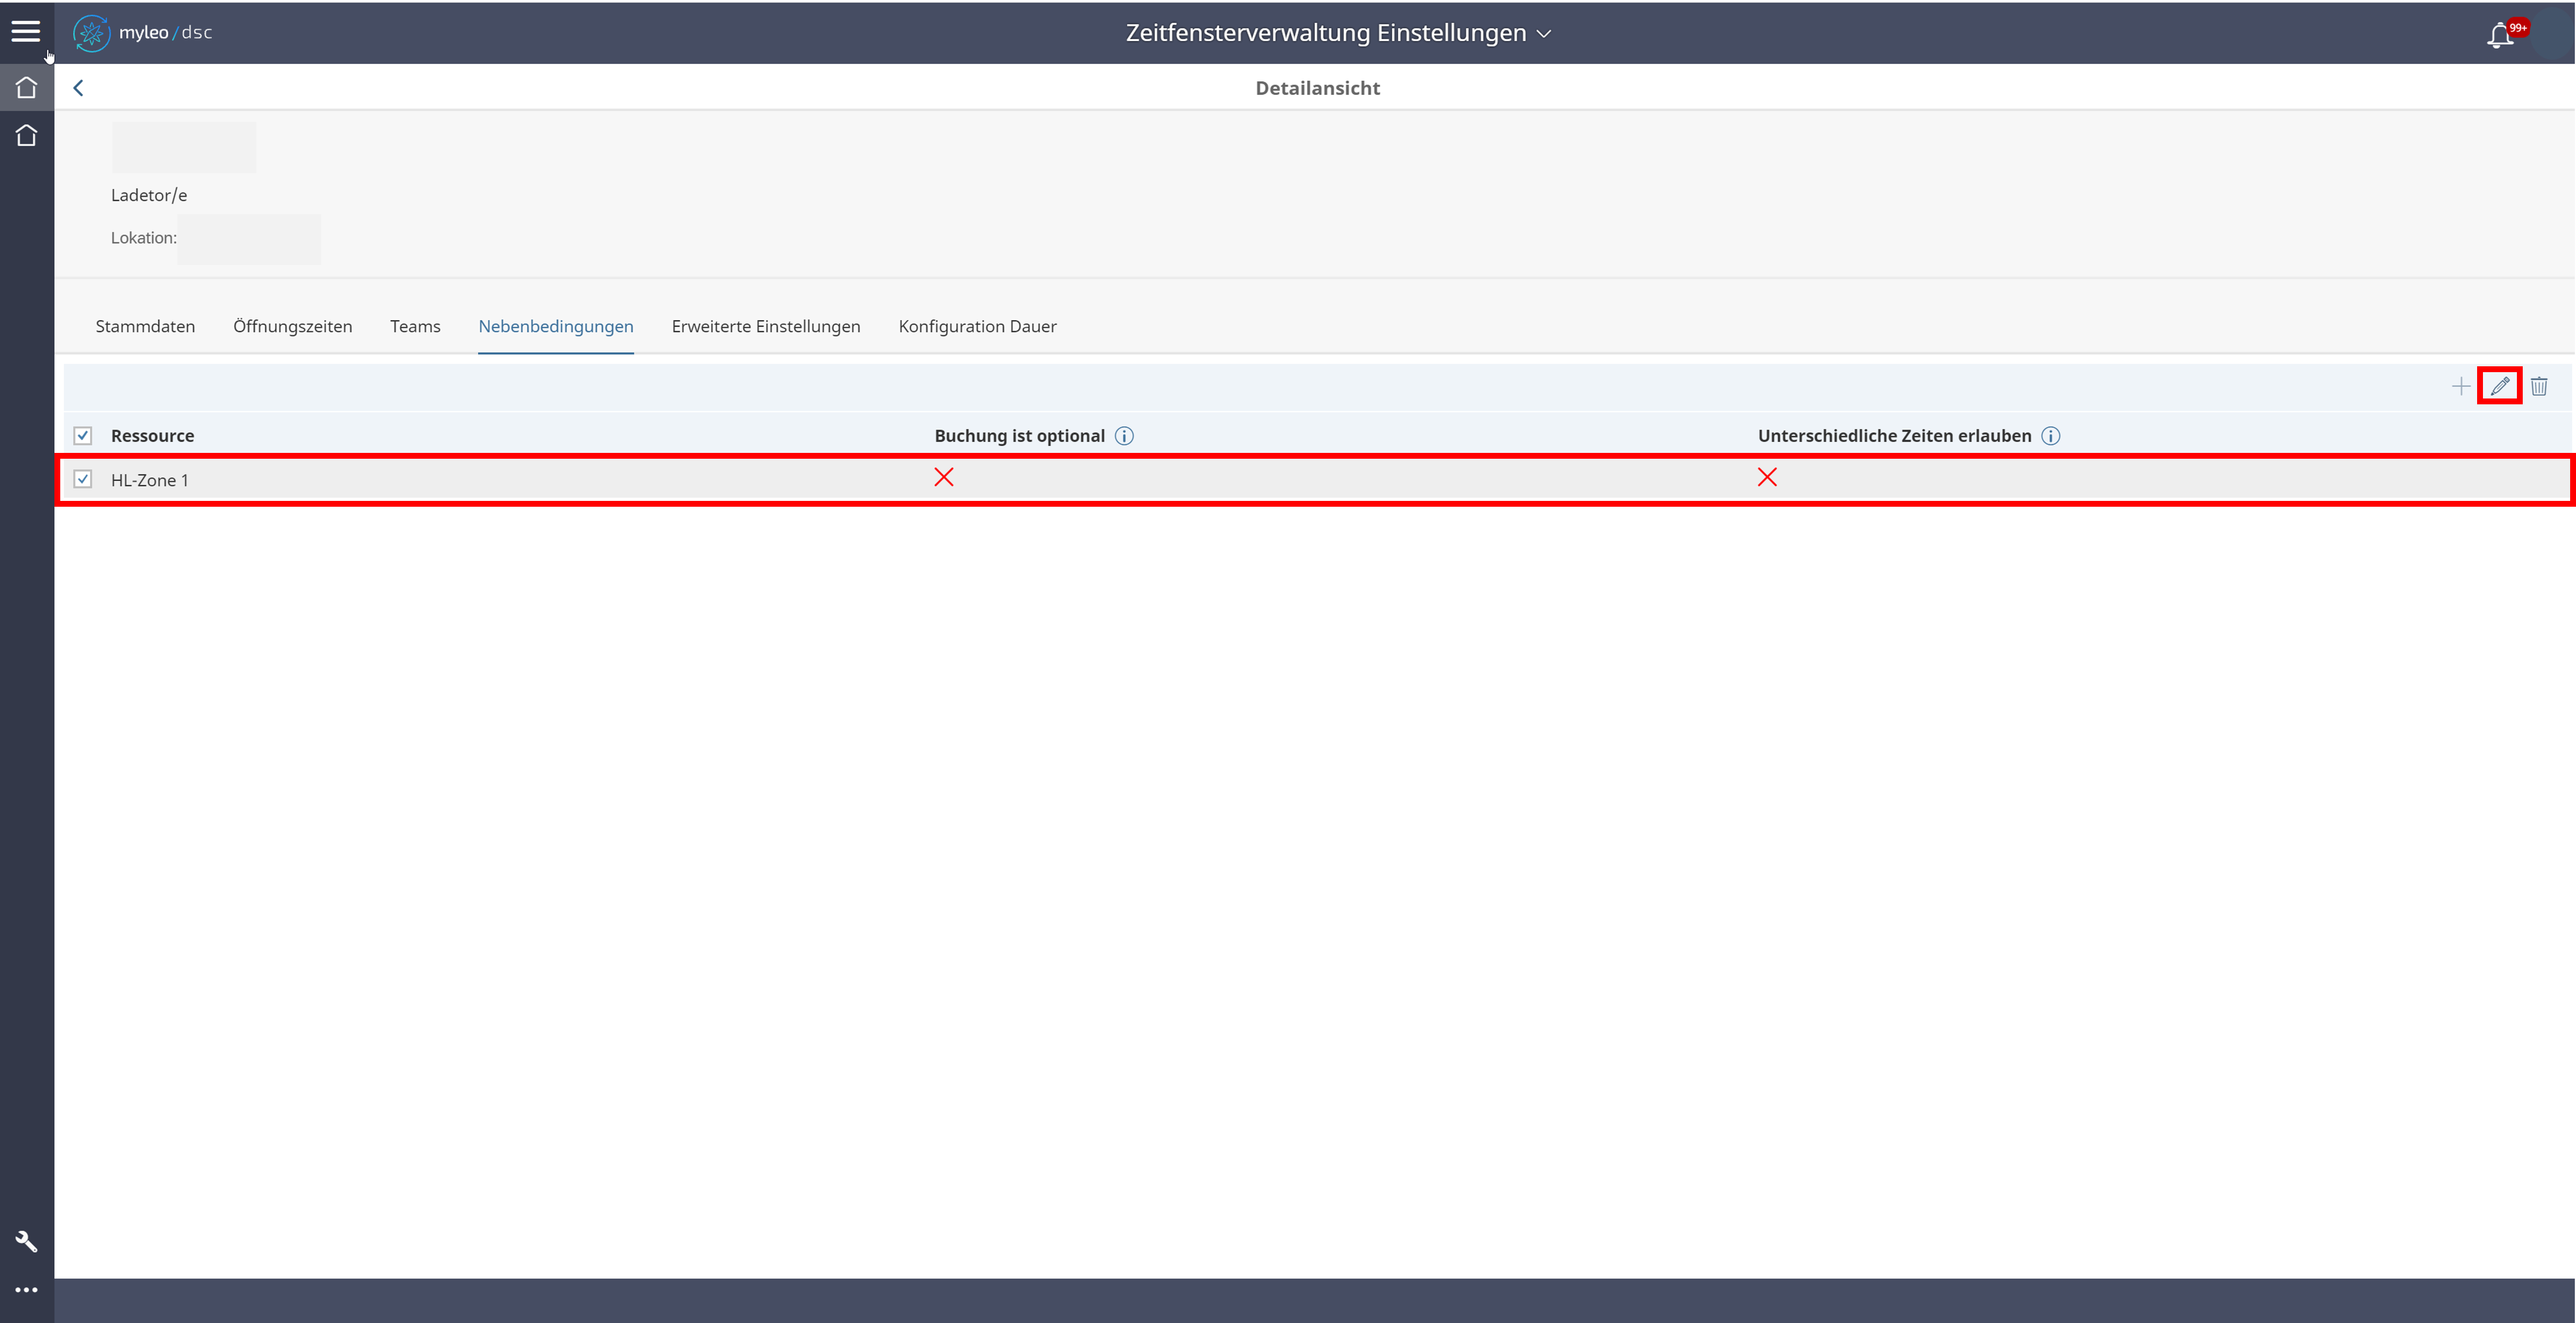Click the wrench tools icon in sidebar
This screenshot has width=2576, height=1323.
[x=26, y=1241]
